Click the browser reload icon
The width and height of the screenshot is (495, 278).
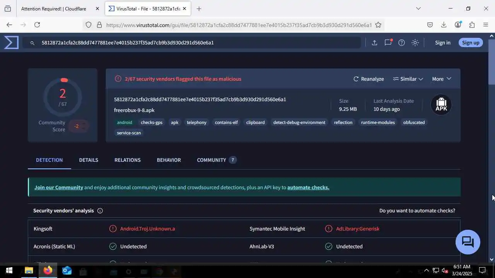tap(37, 25)
